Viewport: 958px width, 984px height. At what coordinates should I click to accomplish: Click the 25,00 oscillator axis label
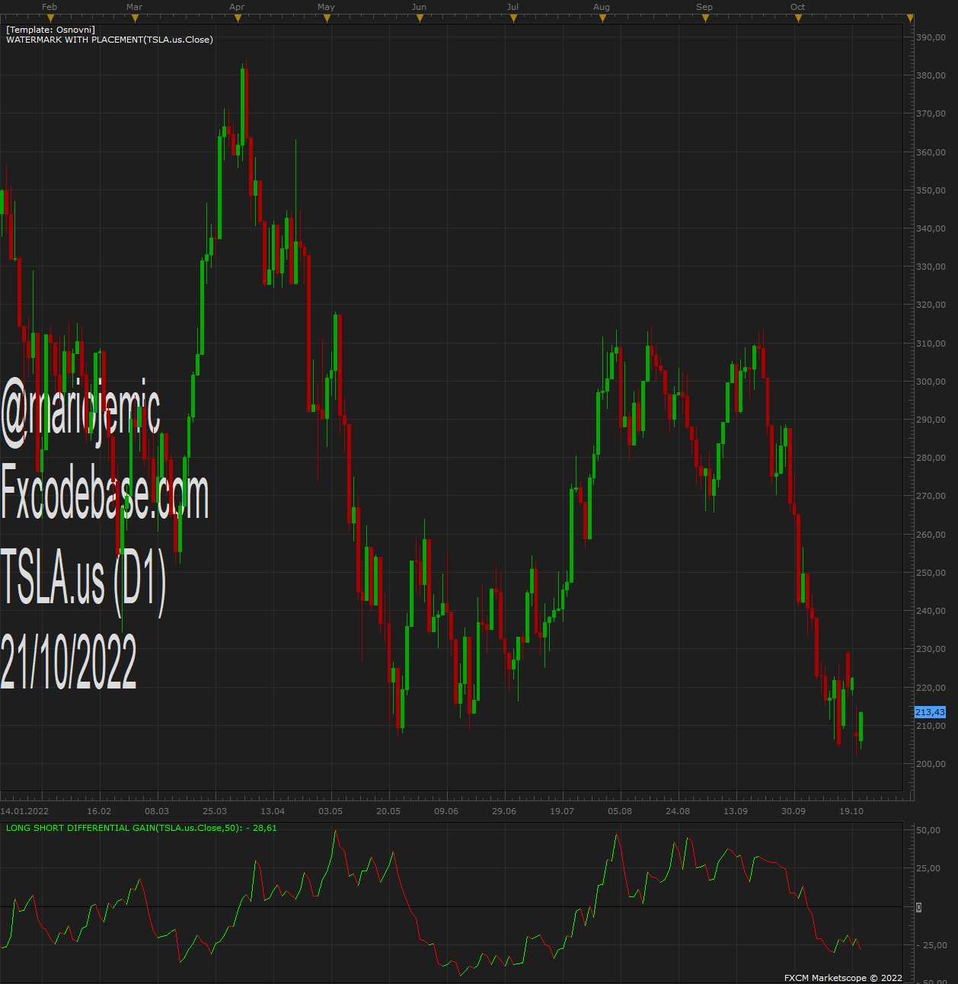928,868
